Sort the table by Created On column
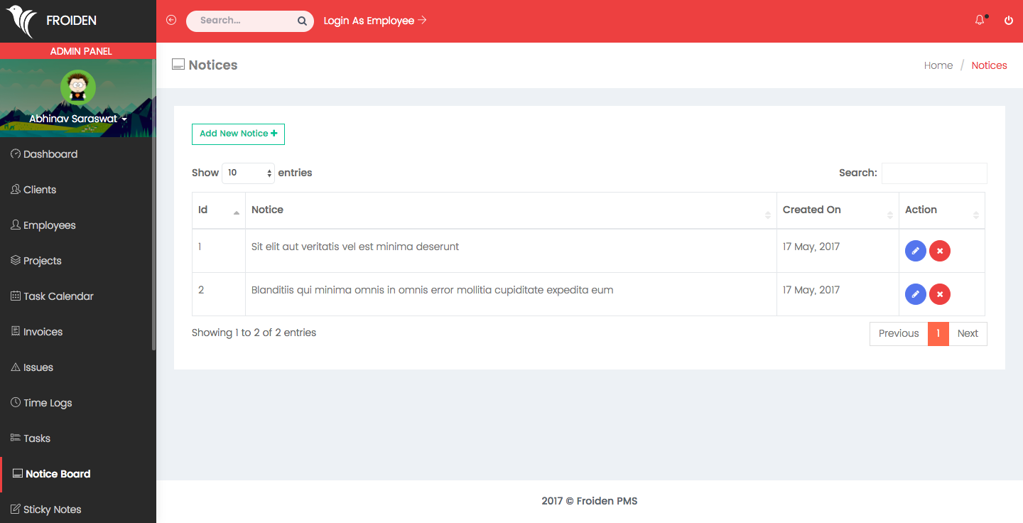This screenshot has width=1023, height=523. tap(837, 210)
